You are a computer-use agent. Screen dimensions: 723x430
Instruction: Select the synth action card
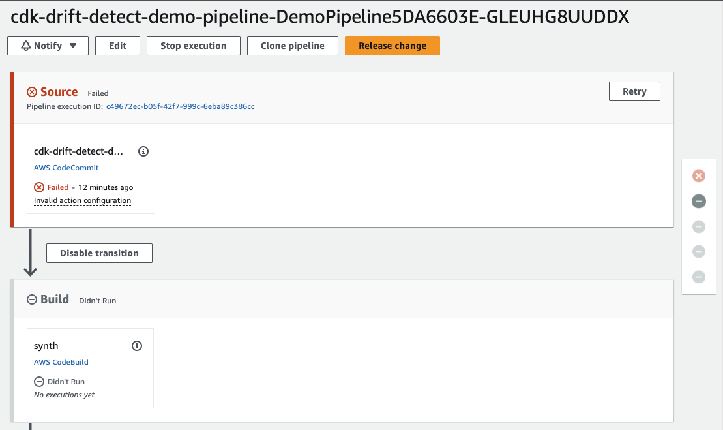click(90, 368)
